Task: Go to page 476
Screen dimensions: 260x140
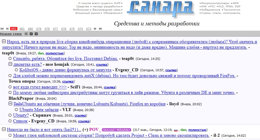Action: [x=64, y=29]
